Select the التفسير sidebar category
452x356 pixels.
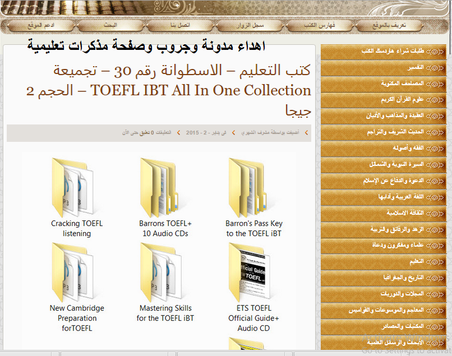[x=384, y=68]
